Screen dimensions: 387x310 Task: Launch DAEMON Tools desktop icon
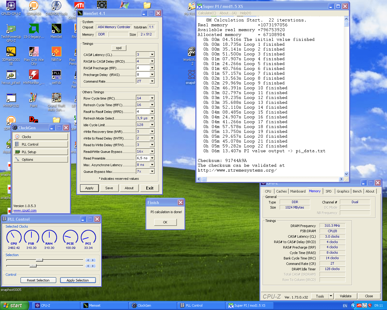point(57,8)
